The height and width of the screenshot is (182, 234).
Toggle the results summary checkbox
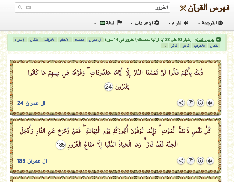tap(218, 40)
